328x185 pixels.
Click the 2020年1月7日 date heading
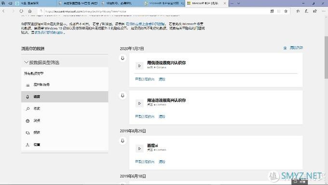pyautogui.click(x=132, y=49)
